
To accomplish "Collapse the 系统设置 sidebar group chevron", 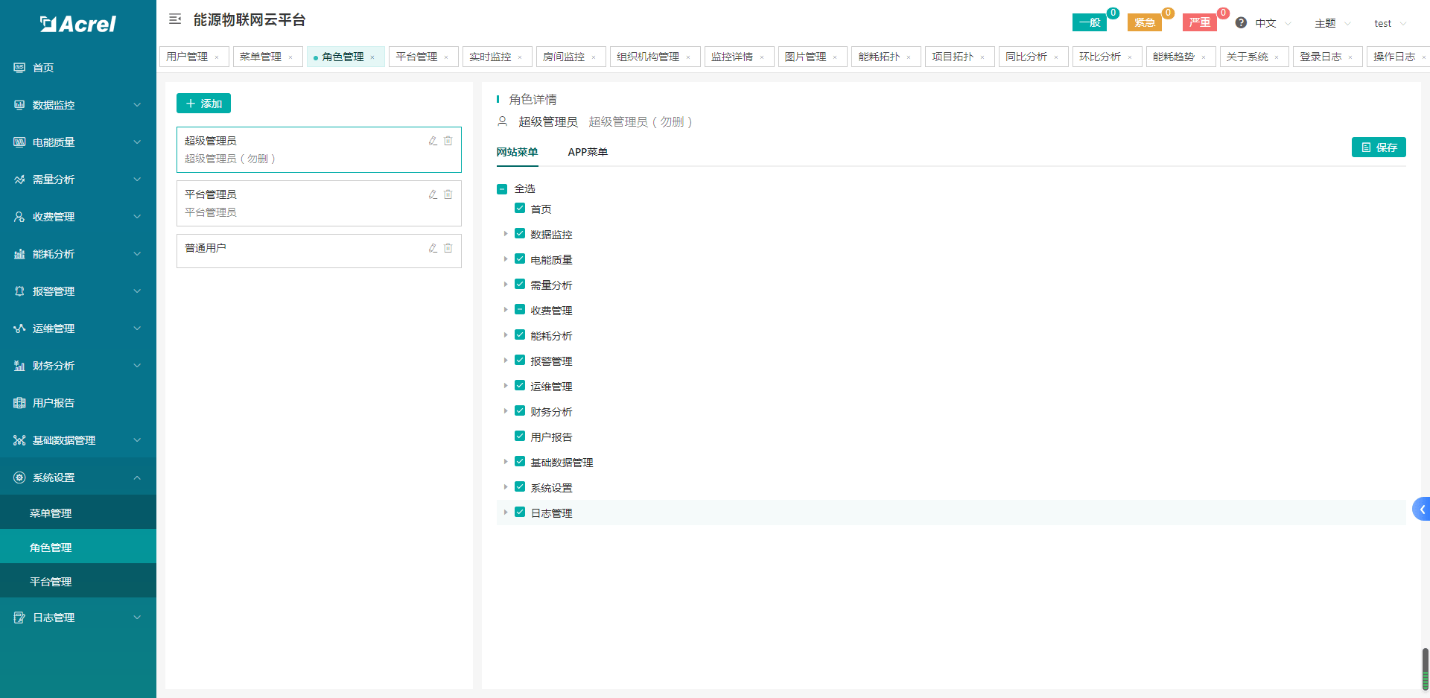I will [x=137, y=478].
